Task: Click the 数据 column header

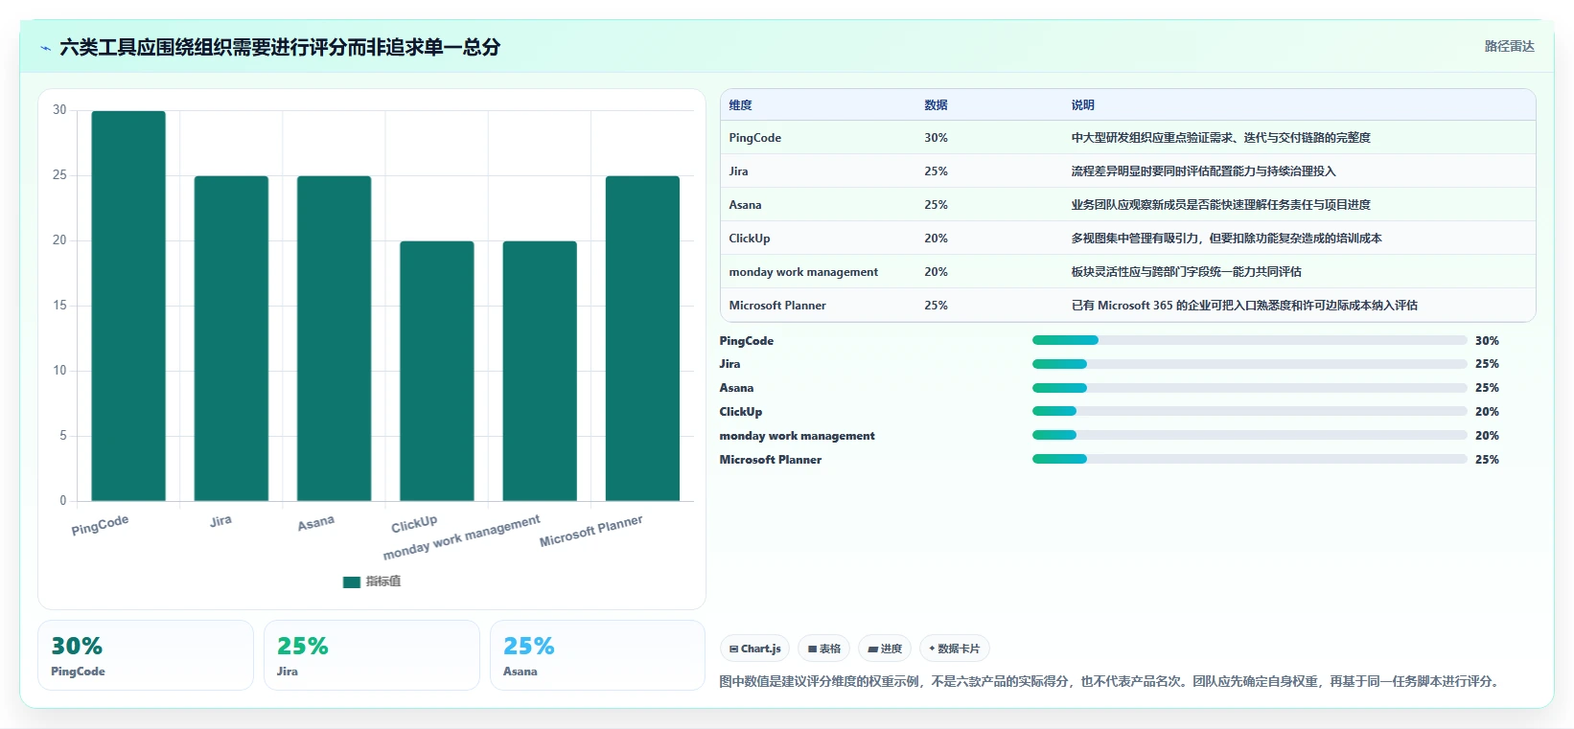Action: [937, 105]
